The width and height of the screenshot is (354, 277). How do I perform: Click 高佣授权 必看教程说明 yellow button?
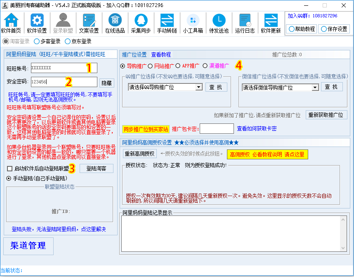(x=267, y=154)
